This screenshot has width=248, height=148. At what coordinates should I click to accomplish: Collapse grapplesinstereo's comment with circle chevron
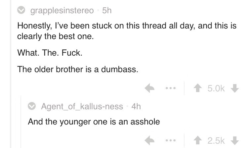click(22, 11)
